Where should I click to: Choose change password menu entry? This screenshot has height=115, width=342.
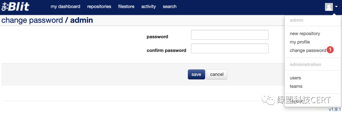(x=308, y=51)
